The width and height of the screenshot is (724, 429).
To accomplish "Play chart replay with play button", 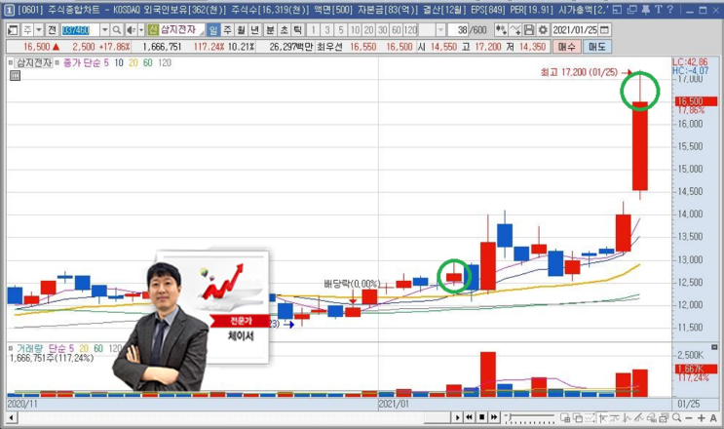I will (457, 417).
